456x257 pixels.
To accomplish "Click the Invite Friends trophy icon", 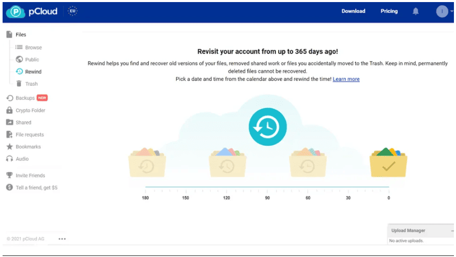I will point(10,175).
